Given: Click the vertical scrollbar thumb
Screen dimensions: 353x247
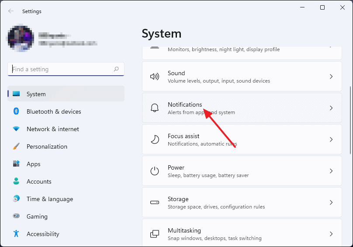Looking at the screenshot, I should (350, 120).
